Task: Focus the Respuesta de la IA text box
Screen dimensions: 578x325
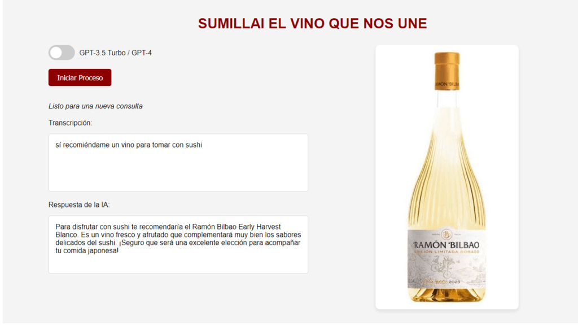Action: click(178, 245)
